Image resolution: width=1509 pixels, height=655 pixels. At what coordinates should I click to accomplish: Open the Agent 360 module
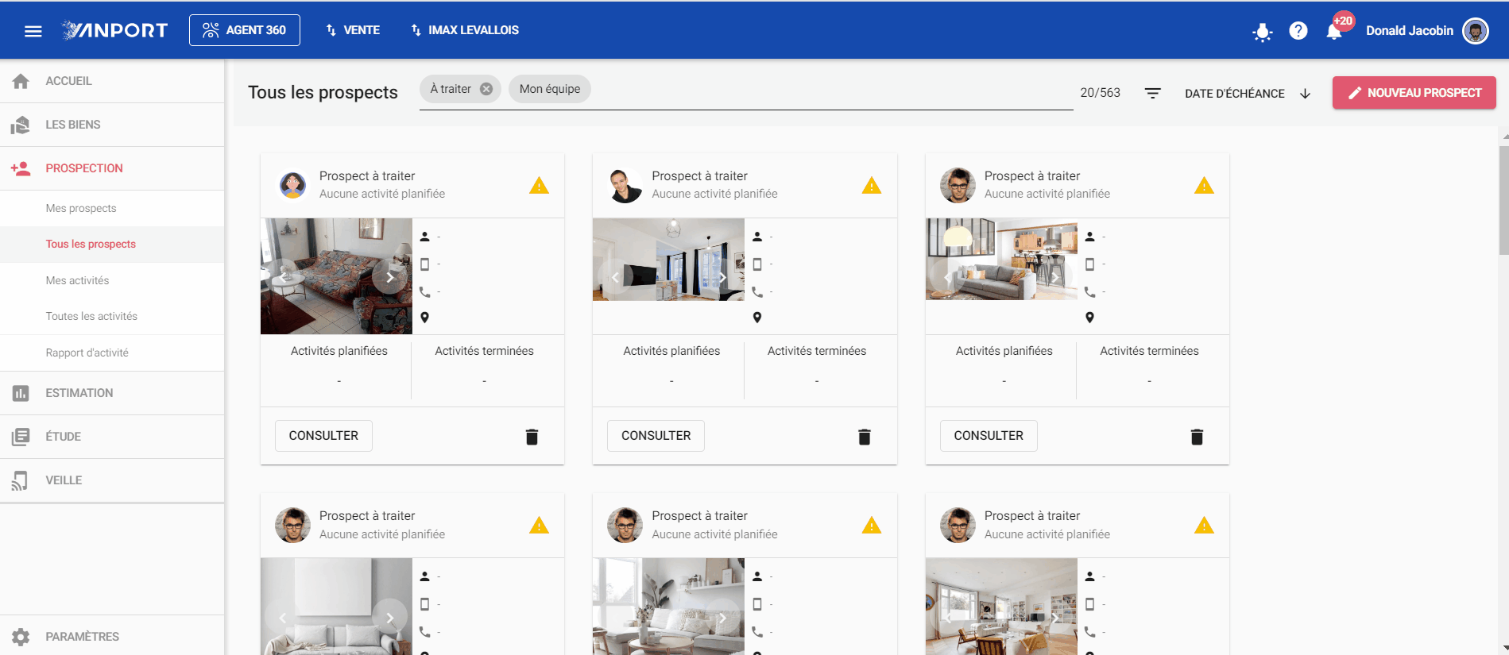(245, 30)
